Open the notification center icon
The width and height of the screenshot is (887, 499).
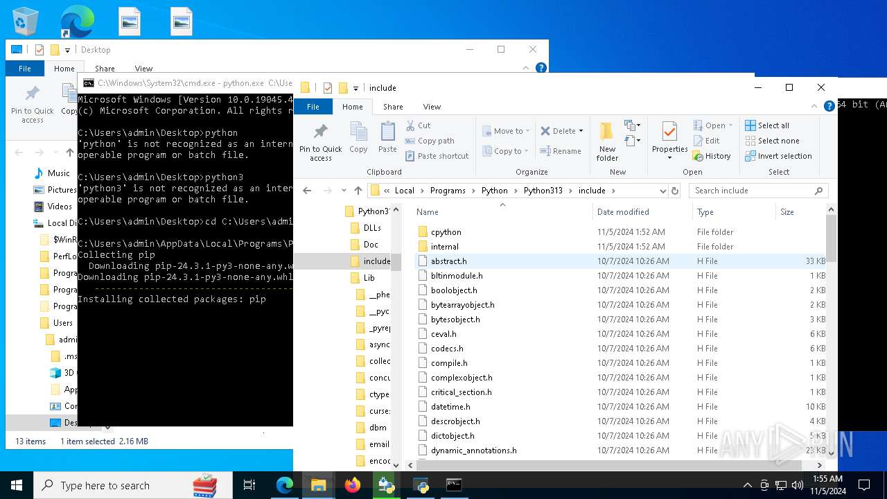coord(864,485)
